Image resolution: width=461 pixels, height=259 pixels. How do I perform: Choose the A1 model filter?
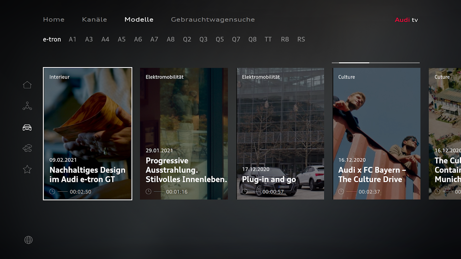click(73, 39)
